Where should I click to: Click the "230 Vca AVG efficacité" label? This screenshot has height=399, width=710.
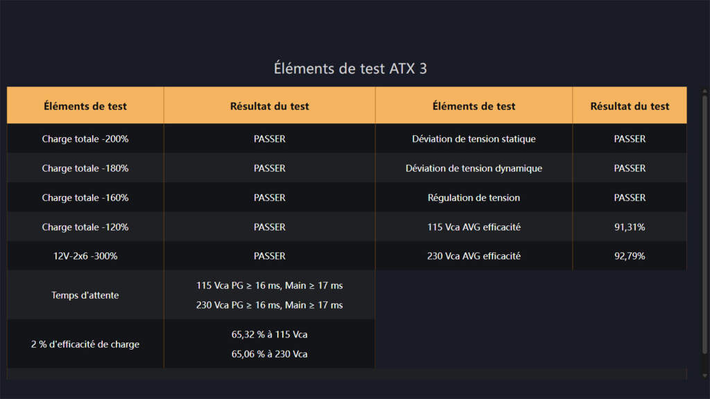[x=474, y=256]
